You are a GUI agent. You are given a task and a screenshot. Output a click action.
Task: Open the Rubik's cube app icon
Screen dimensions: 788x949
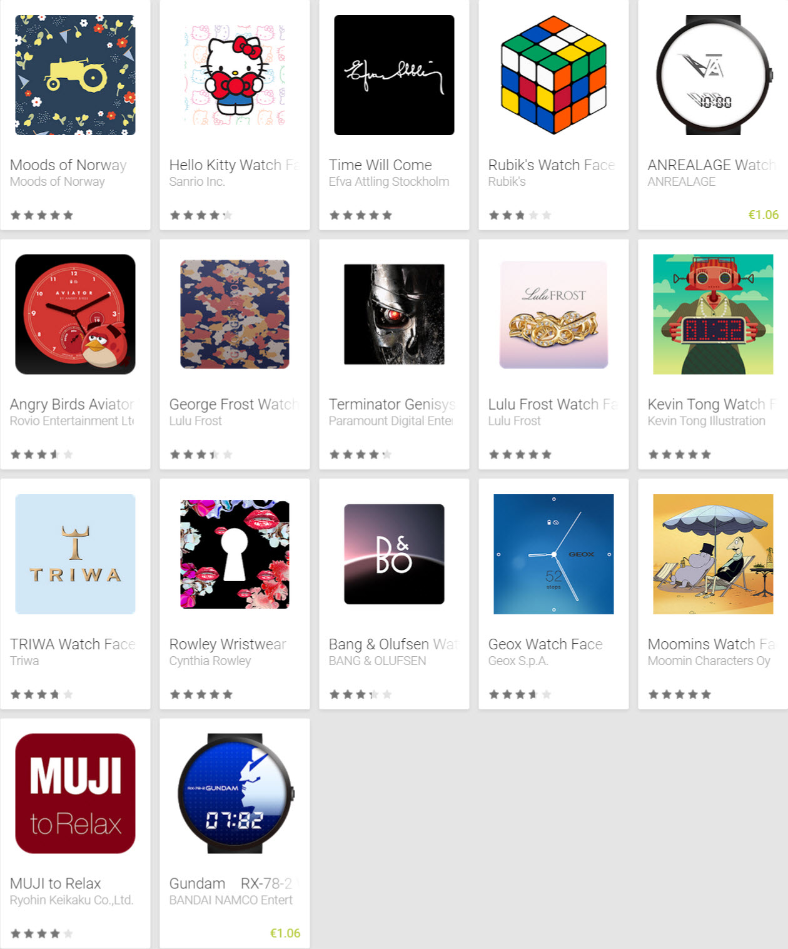click(x=553, y=75)
